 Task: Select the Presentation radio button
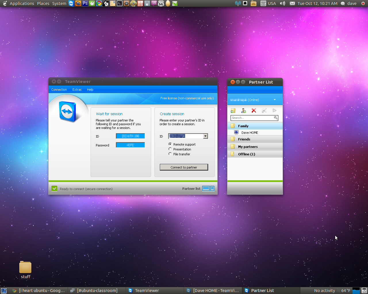click(x=170, y=149)
